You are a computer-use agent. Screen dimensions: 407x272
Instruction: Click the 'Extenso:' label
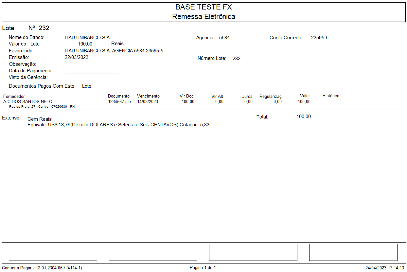pyautogui.click(x=11, y=118)
